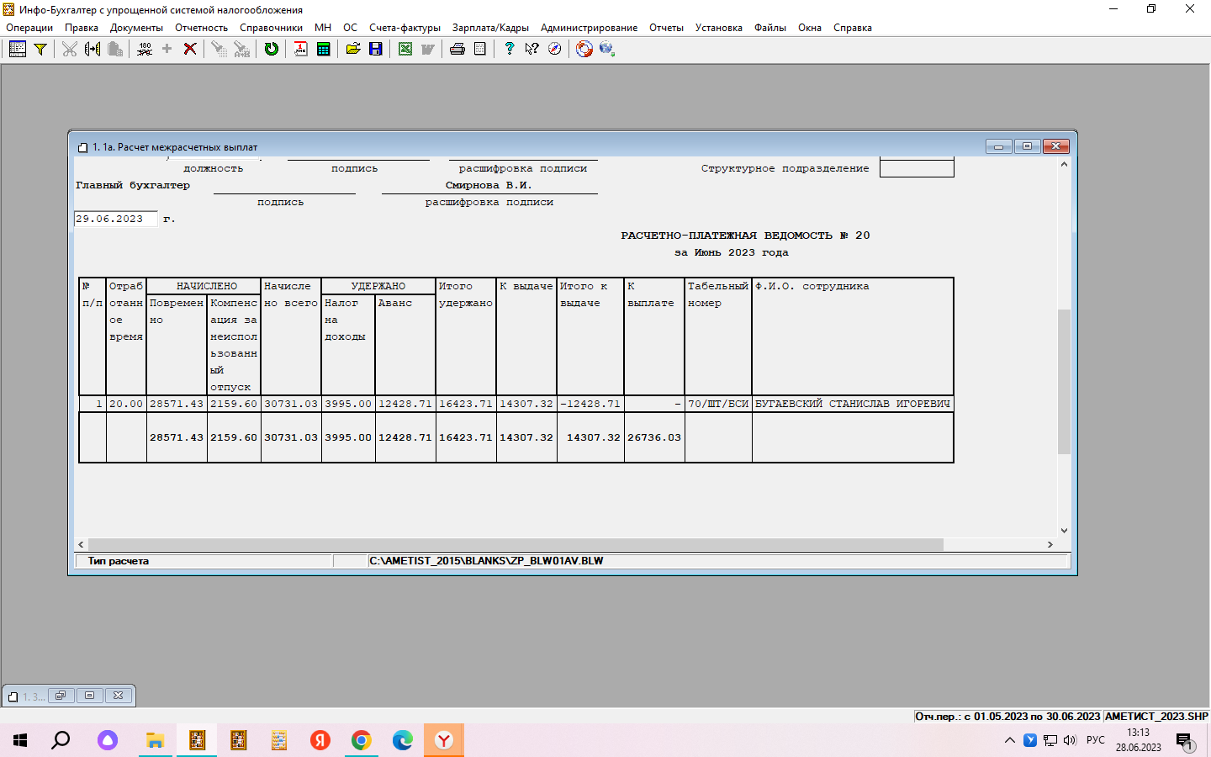The height and width of the screenshot is (757, 1211).
Task: Open the Справочники menu
Action: [x=271, y=28]
